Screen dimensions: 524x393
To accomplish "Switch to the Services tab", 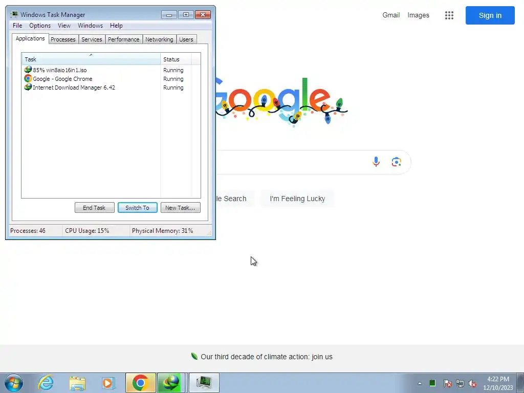I will point(92,39).
